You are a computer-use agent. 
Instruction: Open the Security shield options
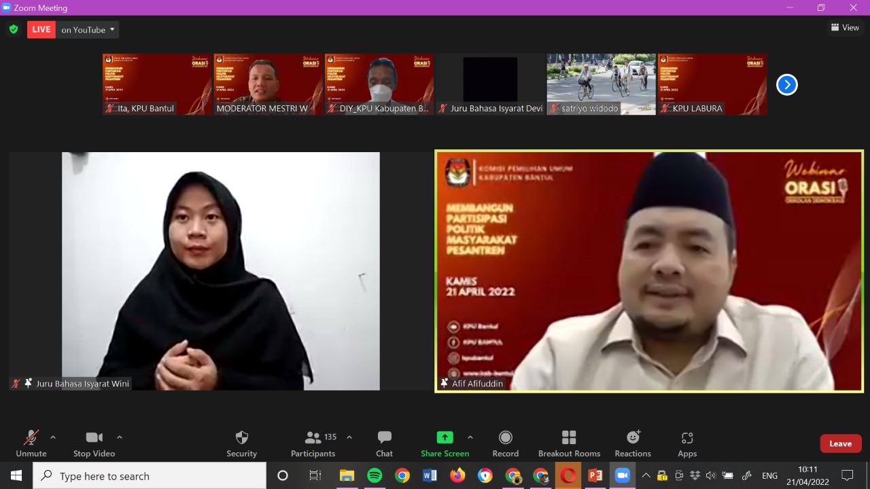point(241,443)
